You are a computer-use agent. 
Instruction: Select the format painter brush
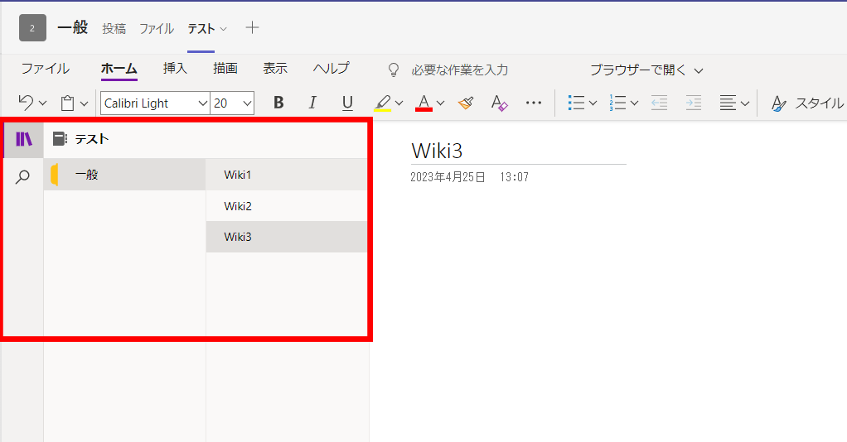(466, 103)
